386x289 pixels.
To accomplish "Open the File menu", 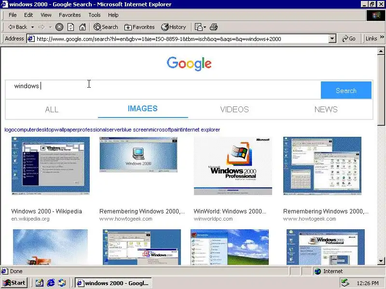I will tap(13, 15).
